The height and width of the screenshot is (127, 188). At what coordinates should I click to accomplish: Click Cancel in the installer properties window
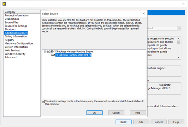click(159, 122)
